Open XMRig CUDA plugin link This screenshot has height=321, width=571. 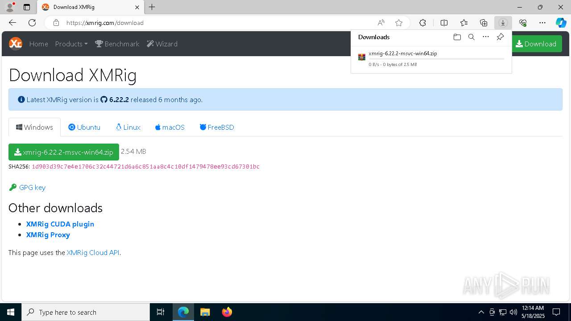[x=60, y=224]
